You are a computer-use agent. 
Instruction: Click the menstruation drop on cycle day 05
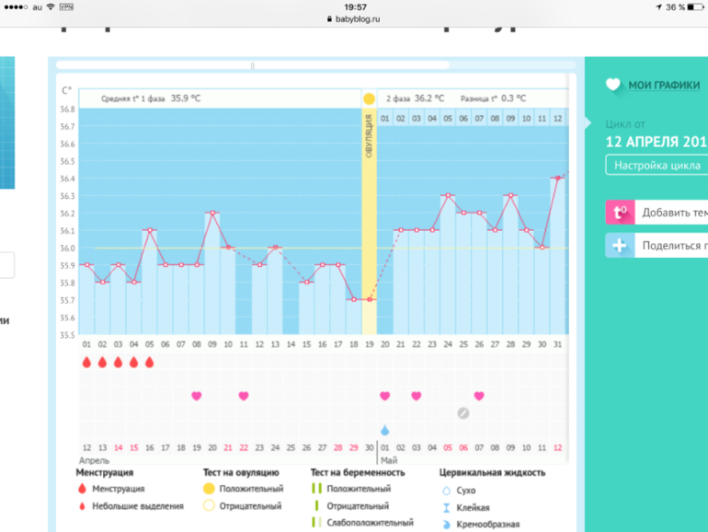click(x=149, y=363)
